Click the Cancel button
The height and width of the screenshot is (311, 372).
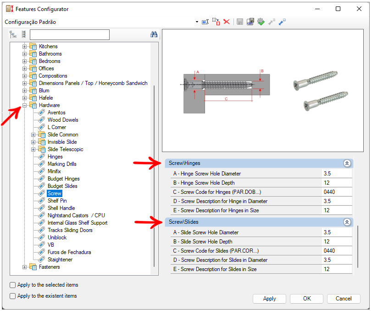344,299
